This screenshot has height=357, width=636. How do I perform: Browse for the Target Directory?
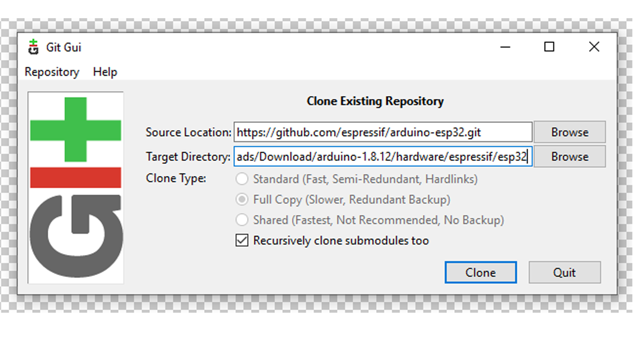click(569, 156)
